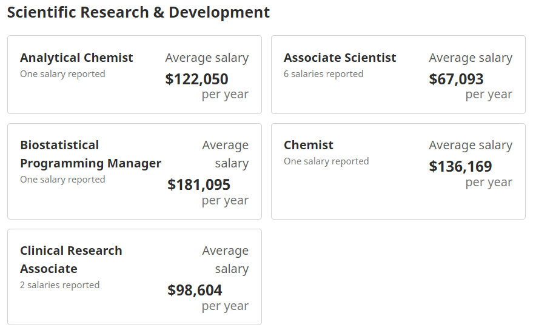Click 'One salary reported' under Biostatistical Programming Manager
This screenshot has height=330, width=536.
(x=62, y=180)
